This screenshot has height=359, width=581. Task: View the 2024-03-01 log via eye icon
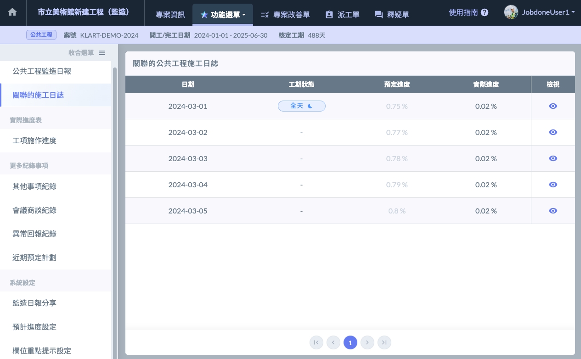[553, 106]
